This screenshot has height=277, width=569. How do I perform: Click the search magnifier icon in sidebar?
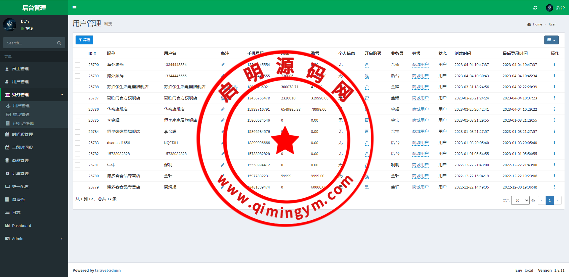click(59, 43)
